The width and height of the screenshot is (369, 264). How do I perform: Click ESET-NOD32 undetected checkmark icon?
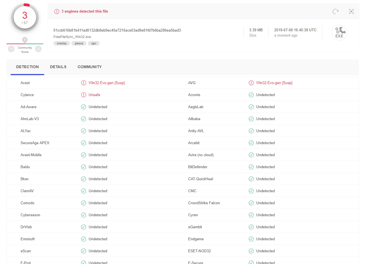[x=251, y=251]
